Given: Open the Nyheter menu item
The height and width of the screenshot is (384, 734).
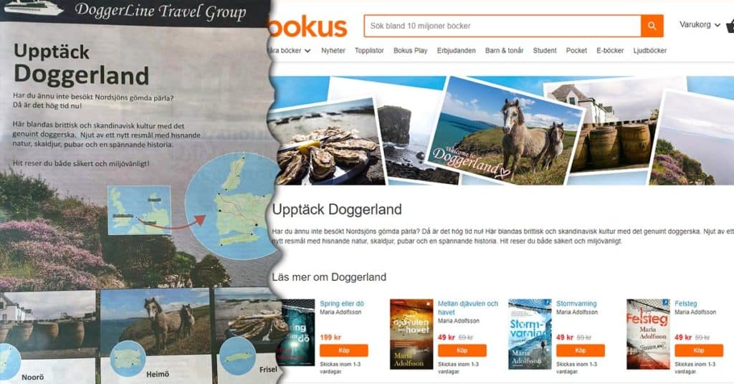Looking at the screenshot, I should (x=333, y=51).
